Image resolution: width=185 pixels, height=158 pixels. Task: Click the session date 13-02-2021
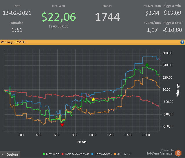17,13
